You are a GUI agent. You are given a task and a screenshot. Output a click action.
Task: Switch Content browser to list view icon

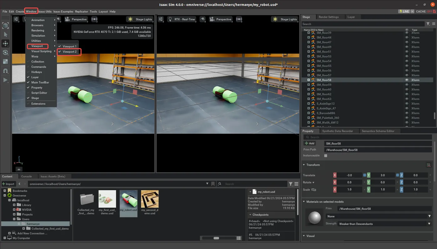click(x=239, y=238)
